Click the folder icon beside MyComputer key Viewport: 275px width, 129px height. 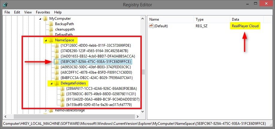(x=45, y=19)
